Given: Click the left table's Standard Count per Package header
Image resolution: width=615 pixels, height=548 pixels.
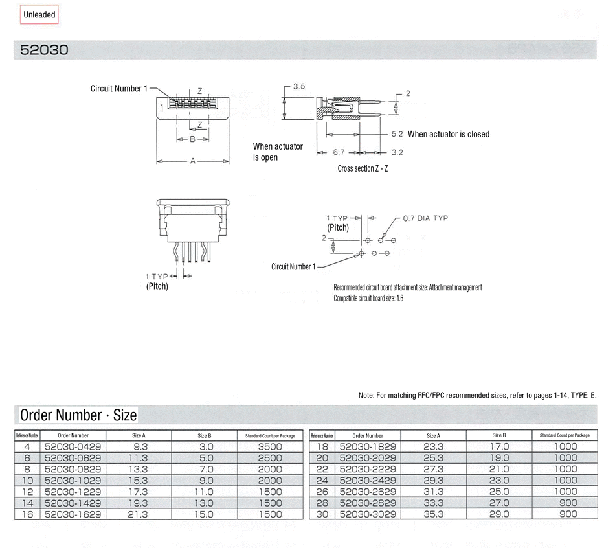Looking at the screenshot, I should [x=270, y=436].
